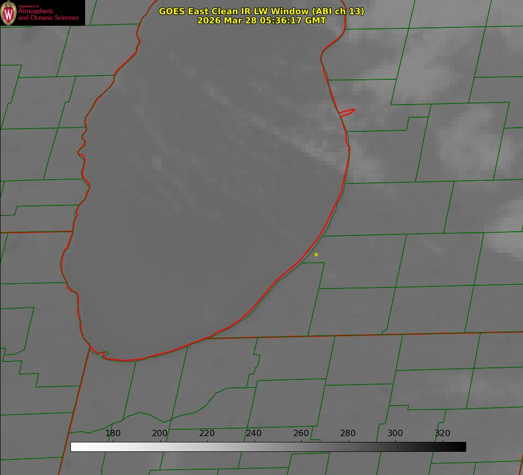Click the GOES East Clean IR title
Image resolution: width=523 pixels, height=475 pixels.
coord(261,11)
